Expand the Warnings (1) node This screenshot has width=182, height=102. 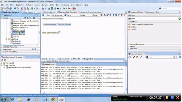tap(1, 63)
